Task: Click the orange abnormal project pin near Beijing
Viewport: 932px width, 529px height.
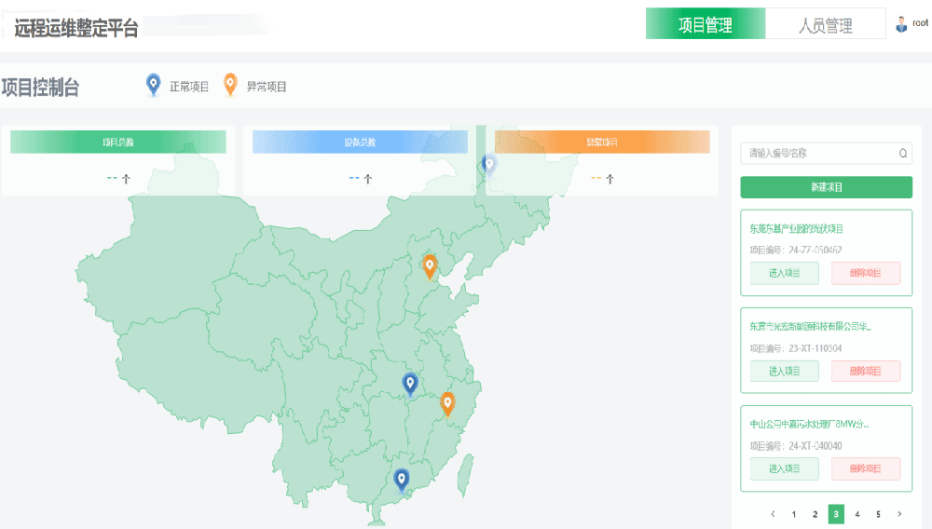Action: [x=430, y=266]
